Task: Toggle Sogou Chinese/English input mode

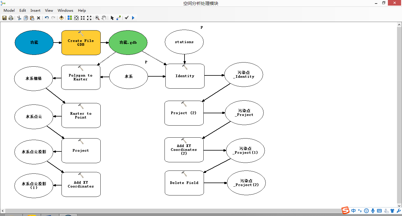Action: pyautogui.click(x=353, y=211)
